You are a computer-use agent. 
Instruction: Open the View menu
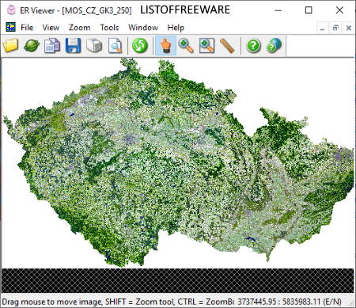[x=51, y=28]
